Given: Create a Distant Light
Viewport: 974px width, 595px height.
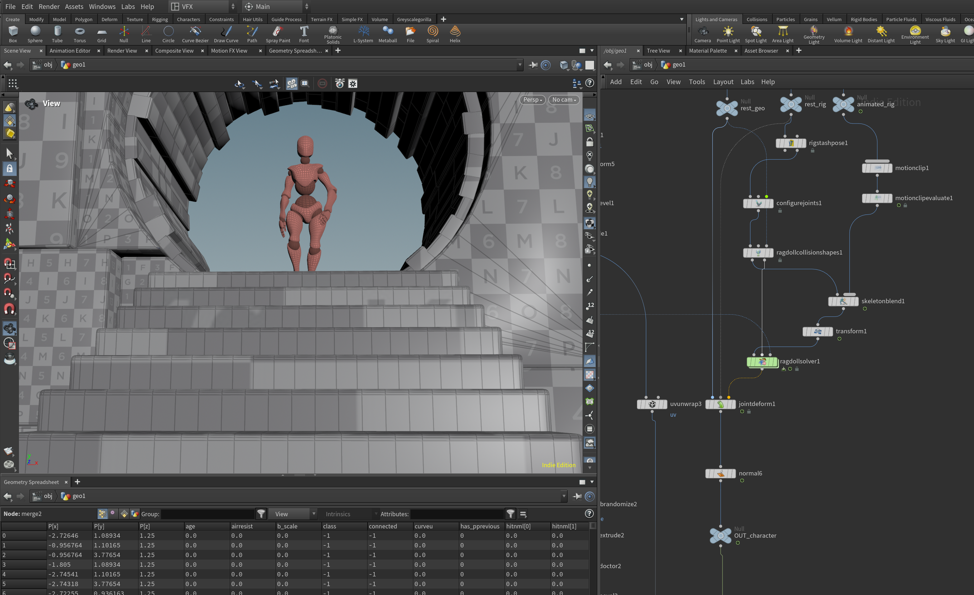Looking at the screenshot, I should pos(881,34).
